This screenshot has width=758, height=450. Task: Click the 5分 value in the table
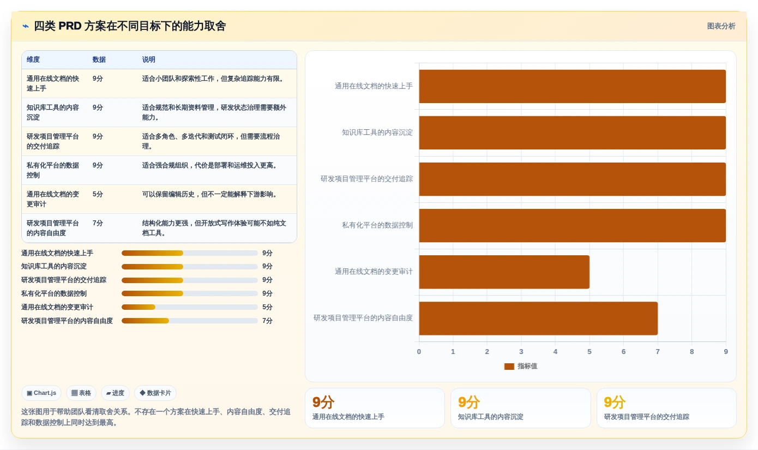[x=98, y=194]
